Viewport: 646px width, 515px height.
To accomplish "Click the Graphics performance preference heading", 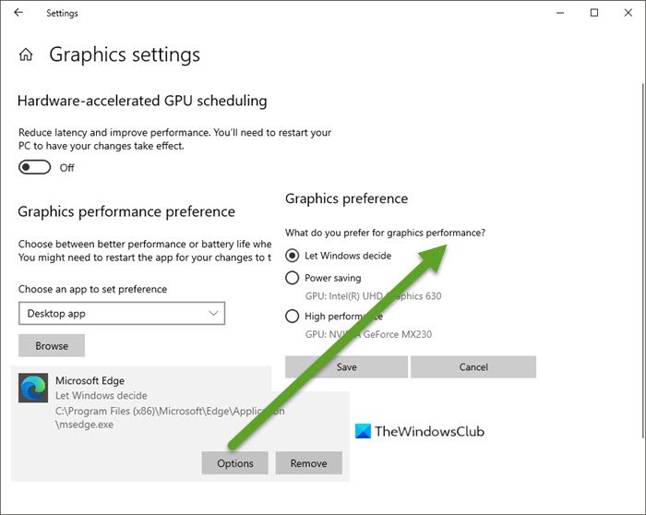I will [x=126, y=211].
